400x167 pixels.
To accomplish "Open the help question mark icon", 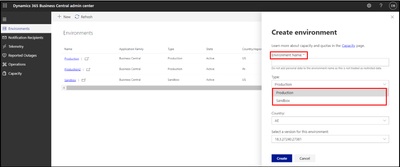I will pos(381,6).
